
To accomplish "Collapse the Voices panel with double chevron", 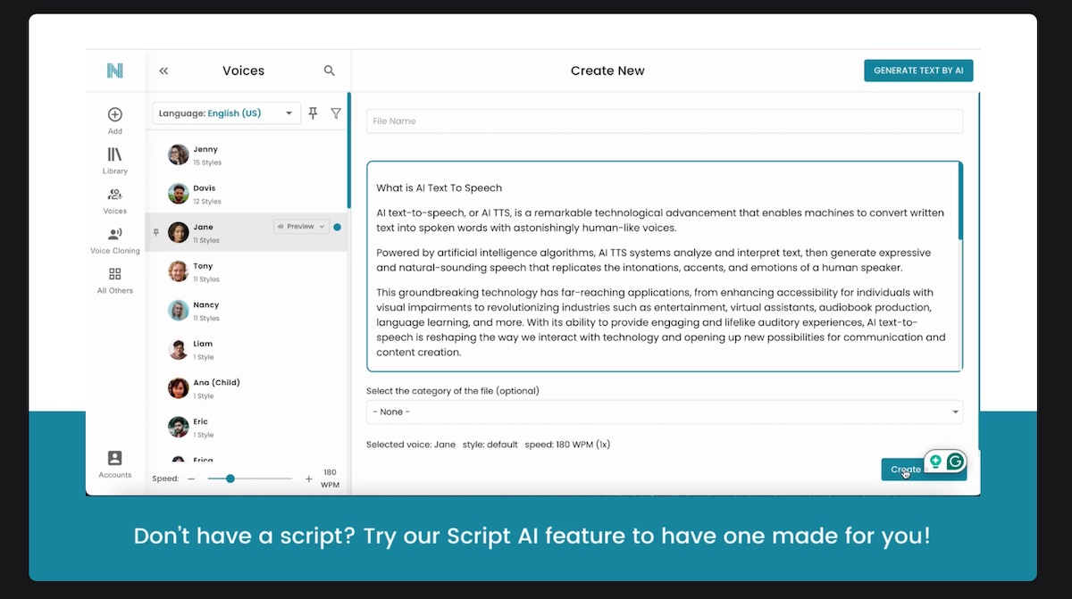I will 163,71.
